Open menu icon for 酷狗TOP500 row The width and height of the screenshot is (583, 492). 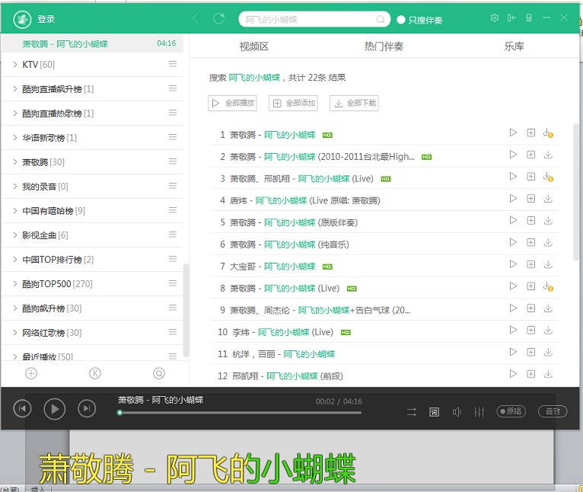[x=173, y=283]
